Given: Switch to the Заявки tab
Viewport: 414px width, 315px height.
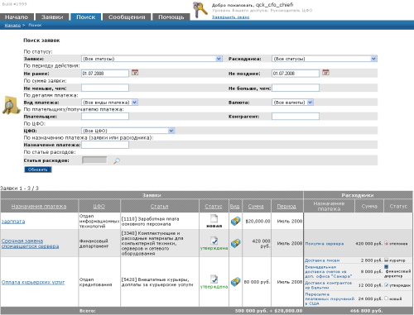Looking at the screenshot, I should point(52,17).
